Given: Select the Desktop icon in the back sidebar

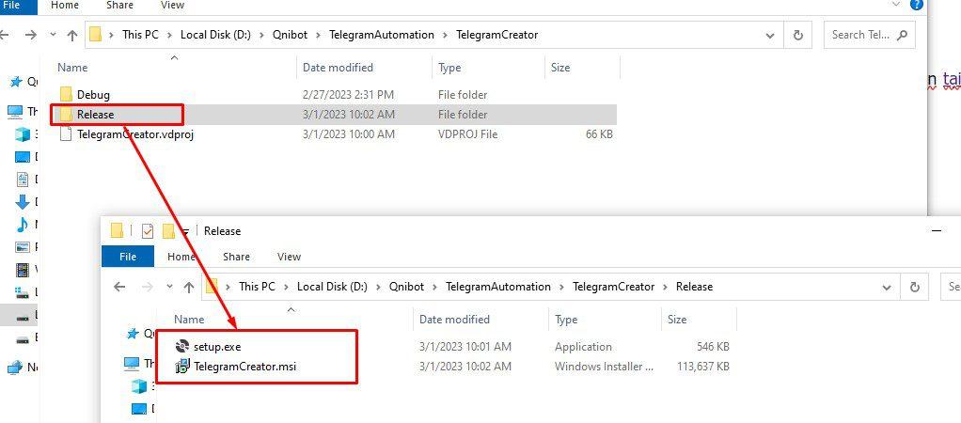Looking at the screenshot, I should click(23, 157).
